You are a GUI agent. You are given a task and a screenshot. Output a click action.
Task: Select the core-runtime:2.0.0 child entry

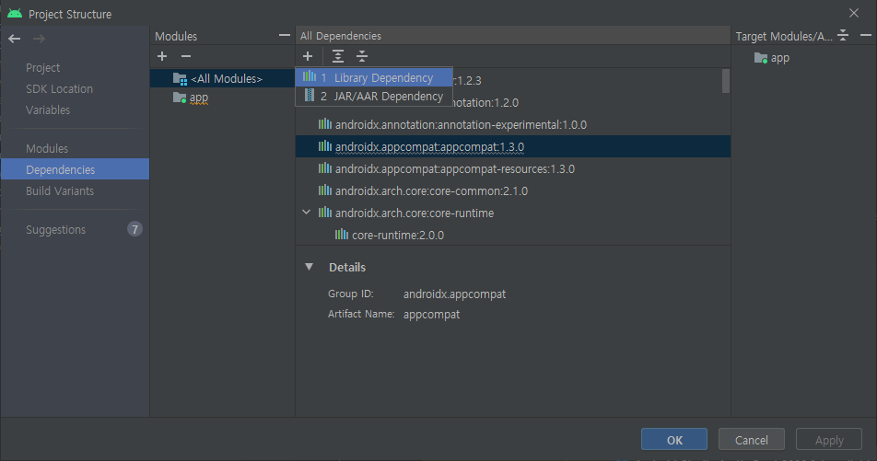[x=398, y=236]
